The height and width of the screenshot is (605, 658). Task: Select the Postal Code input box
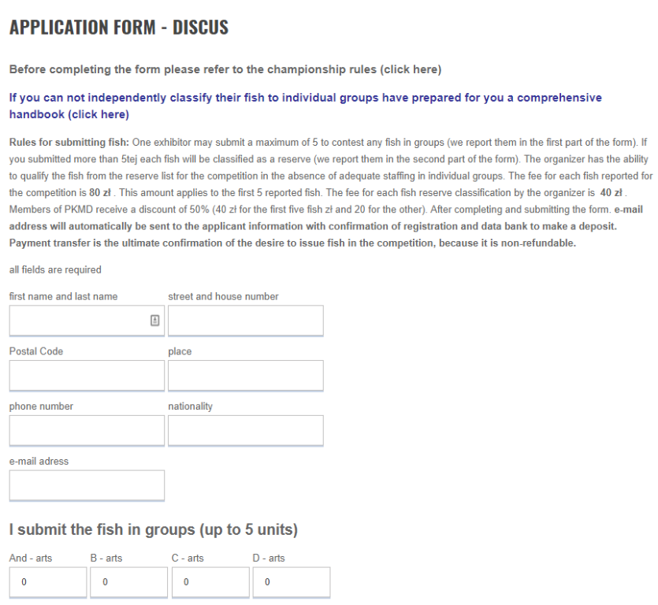click(x=87, y=376)
